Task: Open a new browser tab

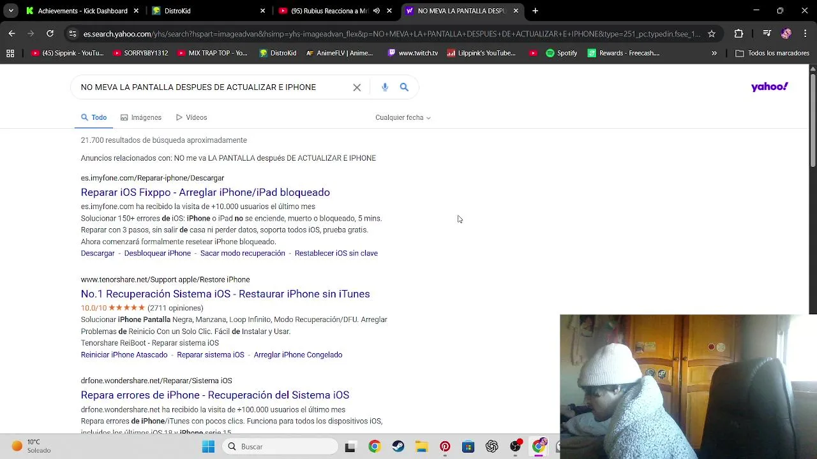Action: (x=535, y=11)
